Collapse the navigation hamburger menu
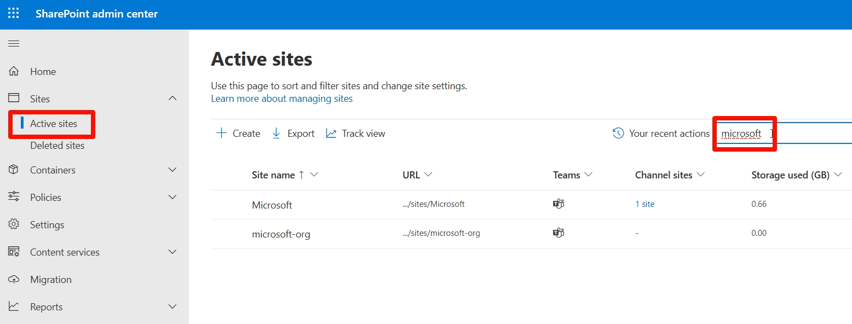 [14, 44]
